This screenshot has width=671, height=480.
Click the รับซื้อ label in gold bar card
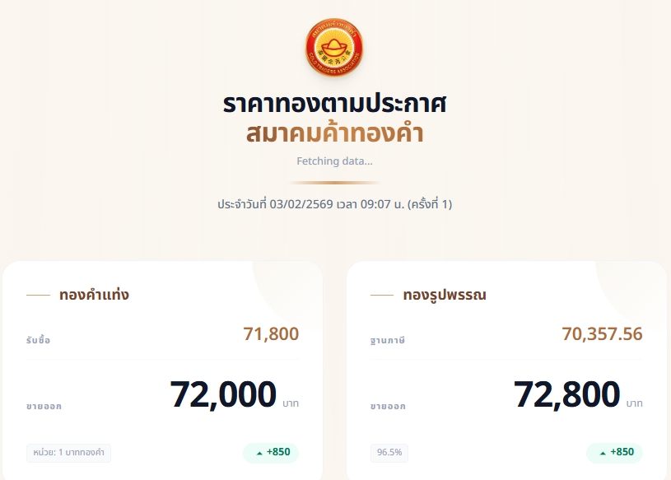point(38,340)
